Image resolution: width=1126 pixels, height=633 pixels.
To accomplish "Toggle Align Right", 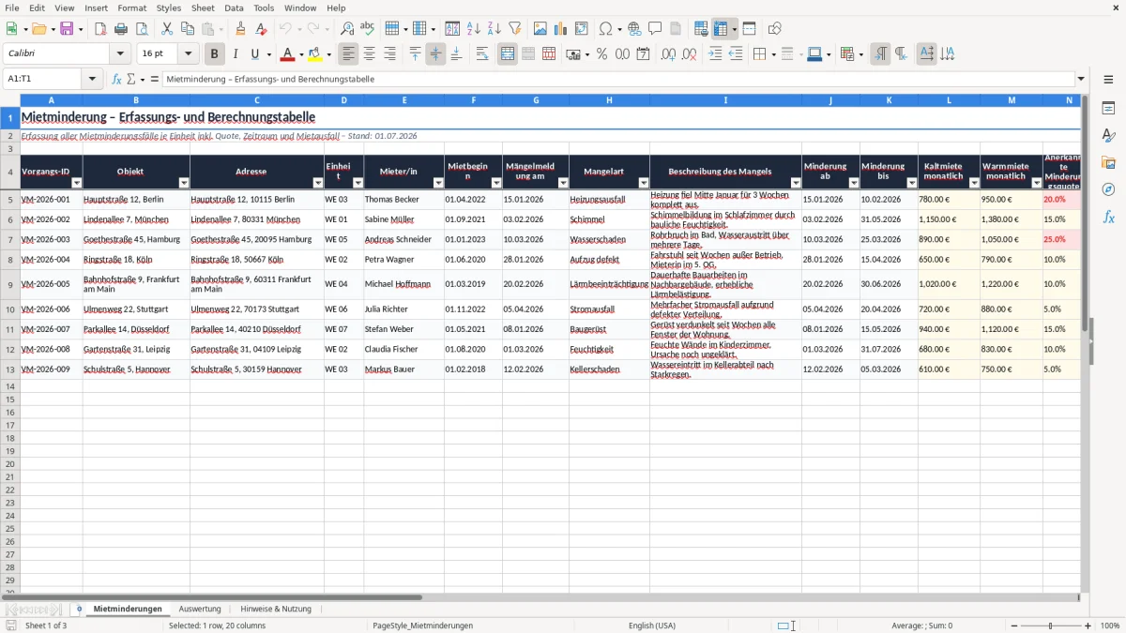I will 389,54.
